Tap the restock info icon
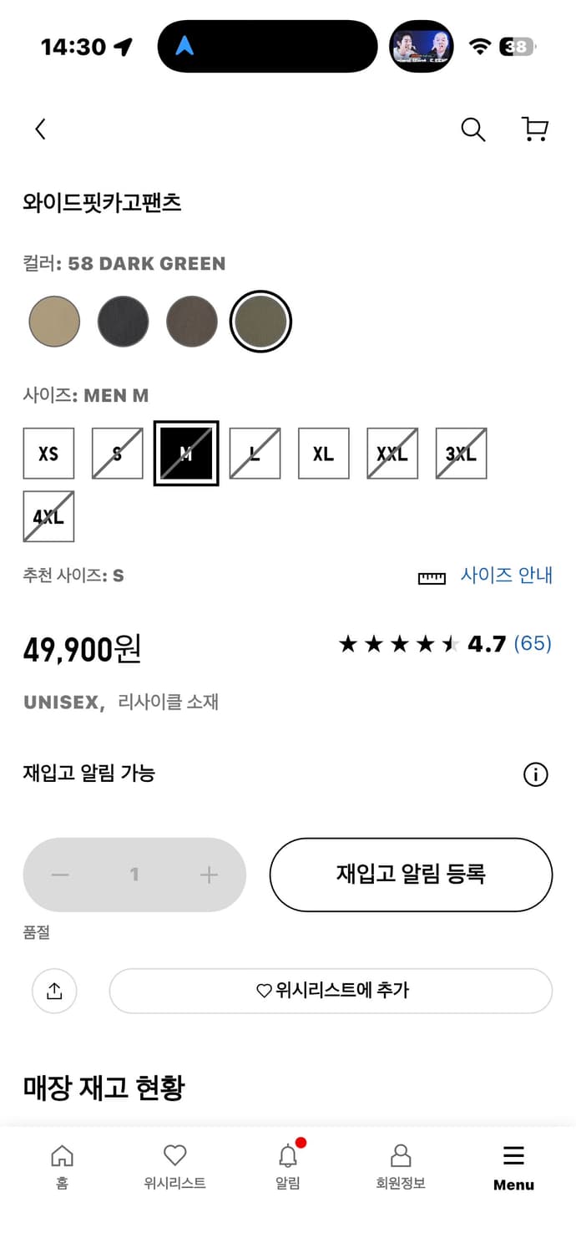Image resolution: width=576 pixels, height=1253 pixels. click(535, 774)
